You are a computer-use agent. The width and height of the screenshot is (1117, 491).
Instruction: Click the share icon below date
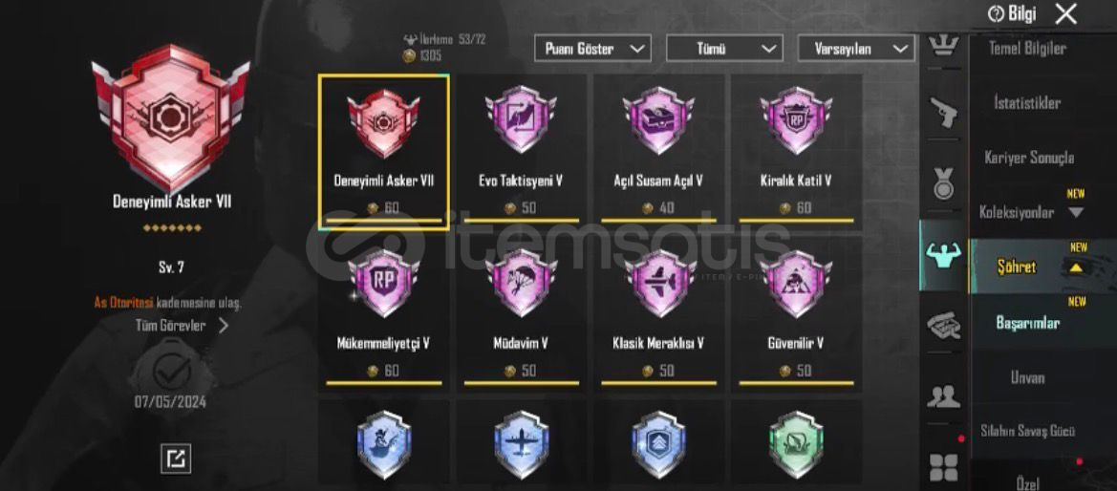coord(175,459)
